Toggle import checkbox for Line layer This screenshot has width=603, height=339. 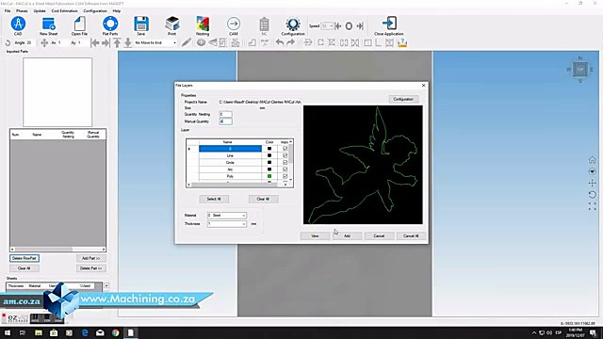tap(285, 155)
